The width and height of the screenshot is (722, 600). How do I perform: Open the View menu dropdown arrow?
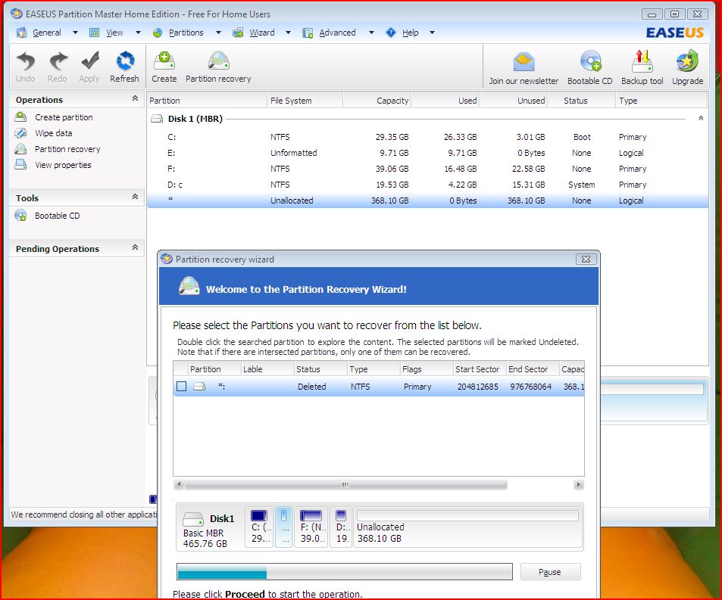tap(138, 33)
